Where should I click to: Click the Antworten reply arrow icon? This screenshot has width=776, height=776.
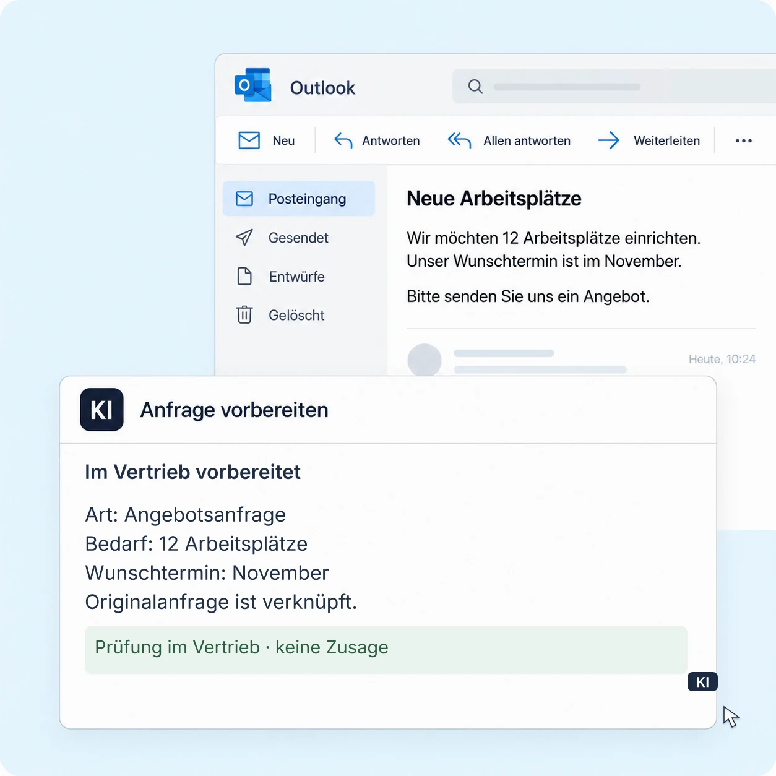343,140
